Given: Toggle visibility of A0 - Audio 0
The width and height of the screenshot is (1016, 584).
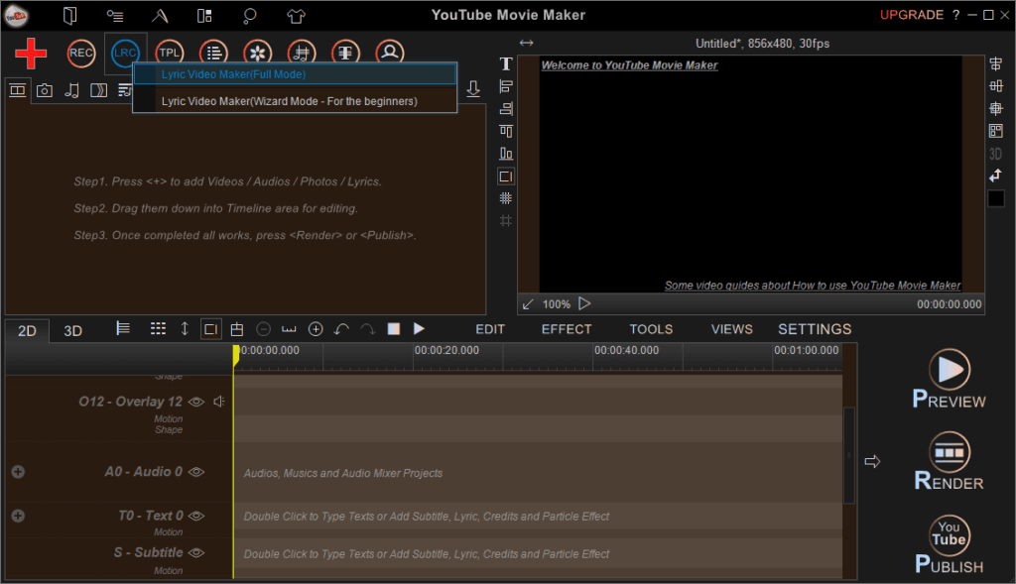Looking at the screenshot, I should tap(196, 472).
